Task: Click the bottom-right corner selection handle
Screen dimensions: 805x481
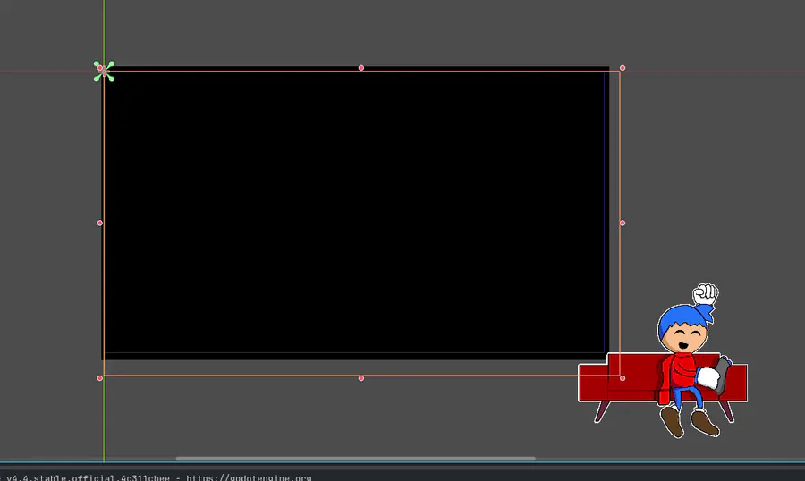Action: coord(623,378)
